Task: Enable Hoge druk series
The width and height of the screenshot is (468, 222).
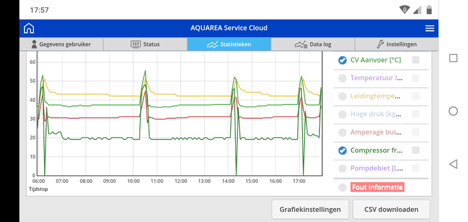Action: click(342, 114)
